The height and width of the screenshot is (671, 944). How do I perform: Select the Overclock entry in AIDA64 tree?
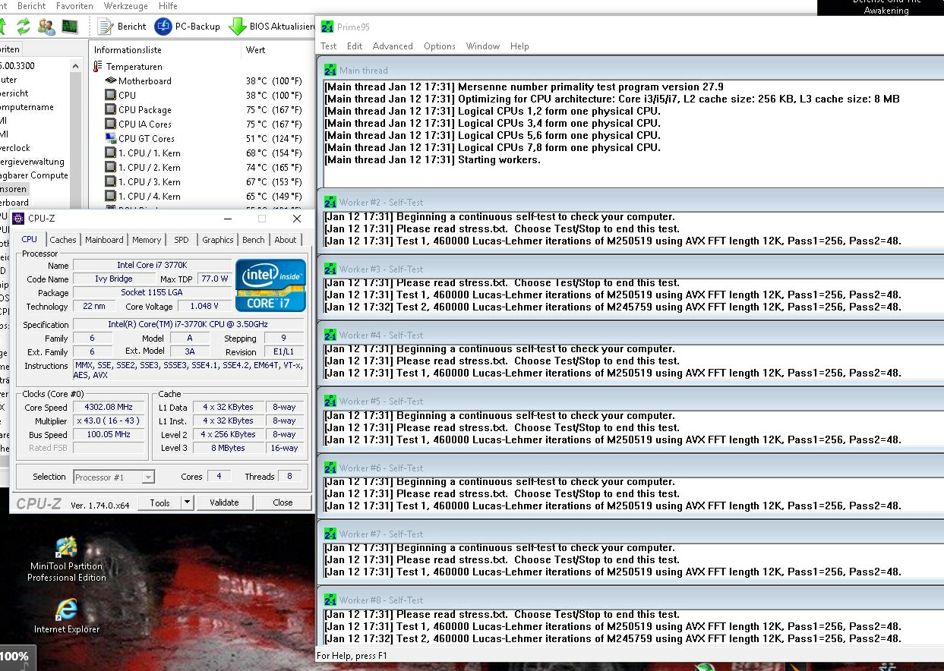point(15,148)
